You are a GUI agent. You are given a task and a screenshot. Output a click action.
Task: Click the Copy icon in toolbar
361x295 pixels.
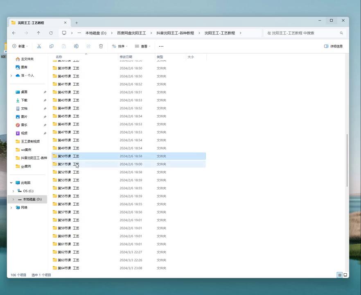[x=51, y=46]
